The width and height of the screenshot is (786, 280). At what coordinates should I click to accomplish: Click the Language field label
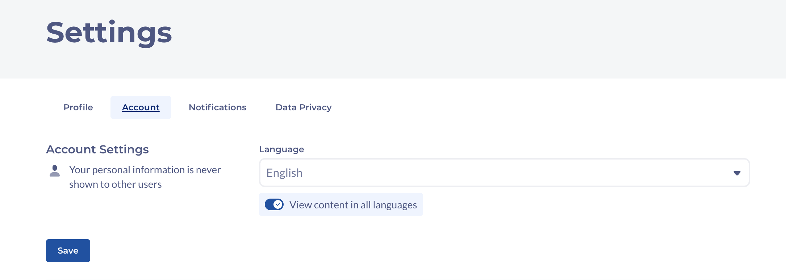tap(281, 149)
